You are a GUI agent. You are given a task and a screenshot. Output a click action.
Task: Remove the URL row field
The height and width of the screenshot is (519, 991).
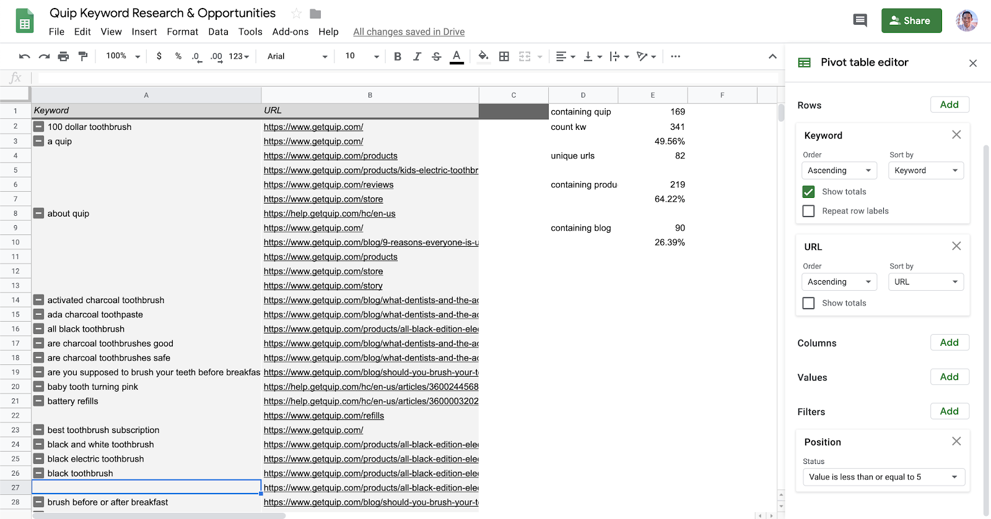(x=956, y=246)
